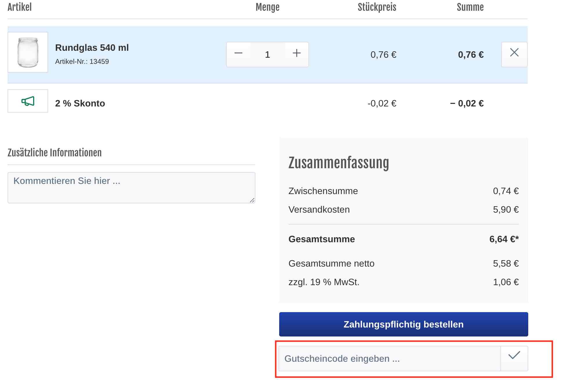Click the 2 % Skonto label
The image size is (581, 380).
click(x=80, y=103)
